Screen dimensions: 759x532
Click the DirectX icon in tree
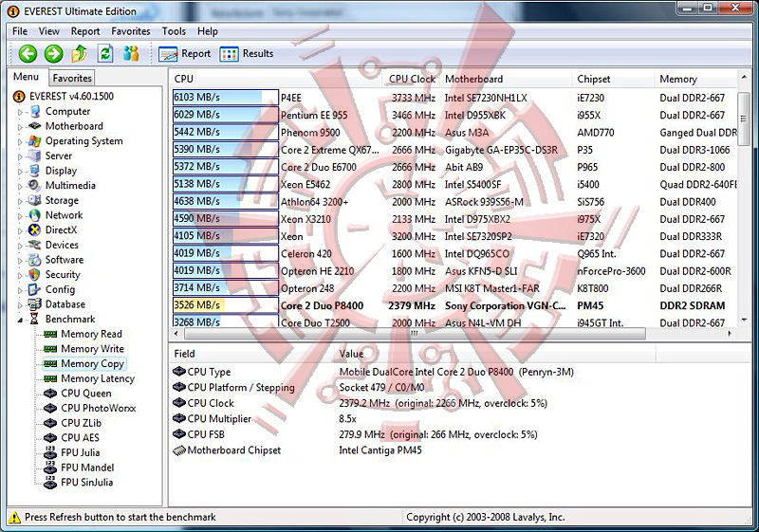pyautogui.click(x=34, y=229)
